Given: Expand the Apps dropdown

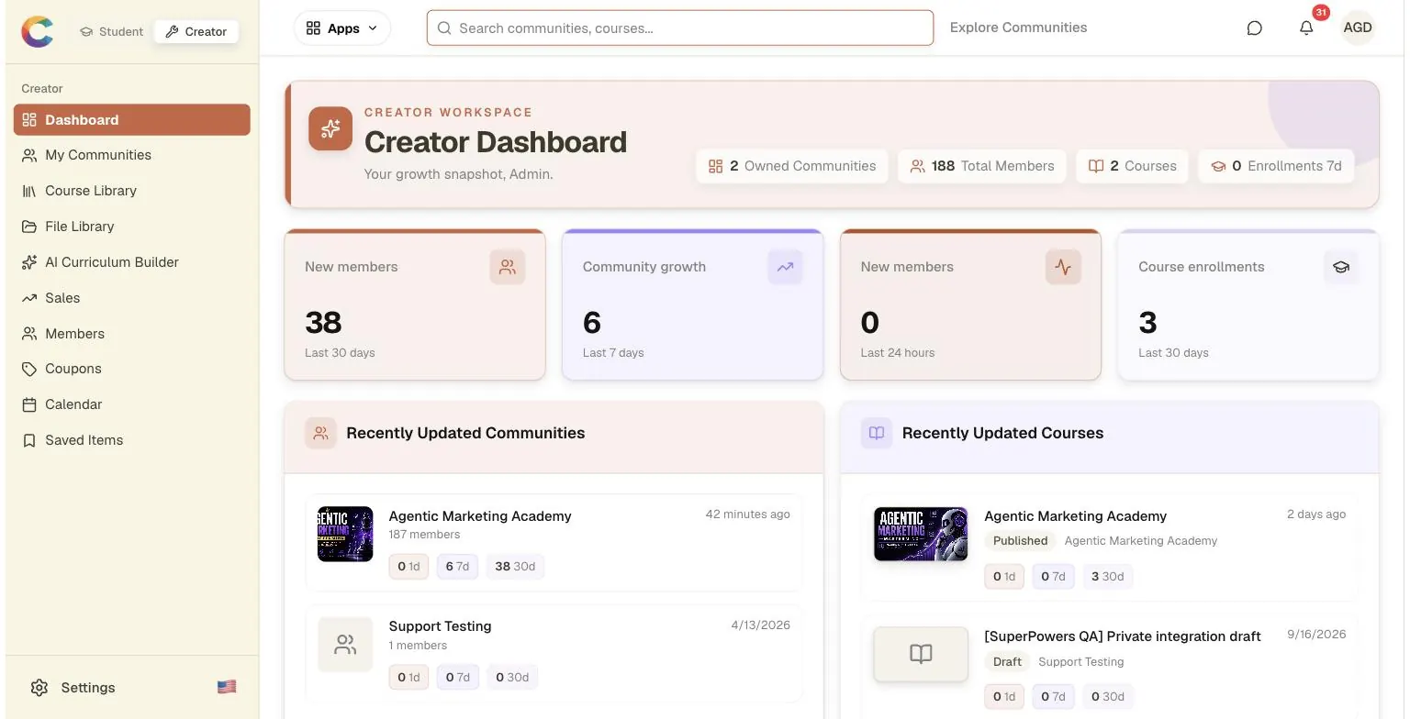Looking at the screenshot, I should [342, 28].
